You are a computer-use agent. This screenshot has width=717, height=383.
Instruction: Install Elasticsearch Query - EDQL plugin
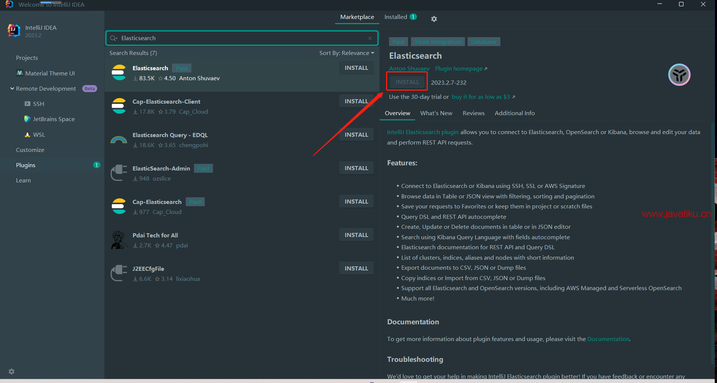[x=356, y=135]
